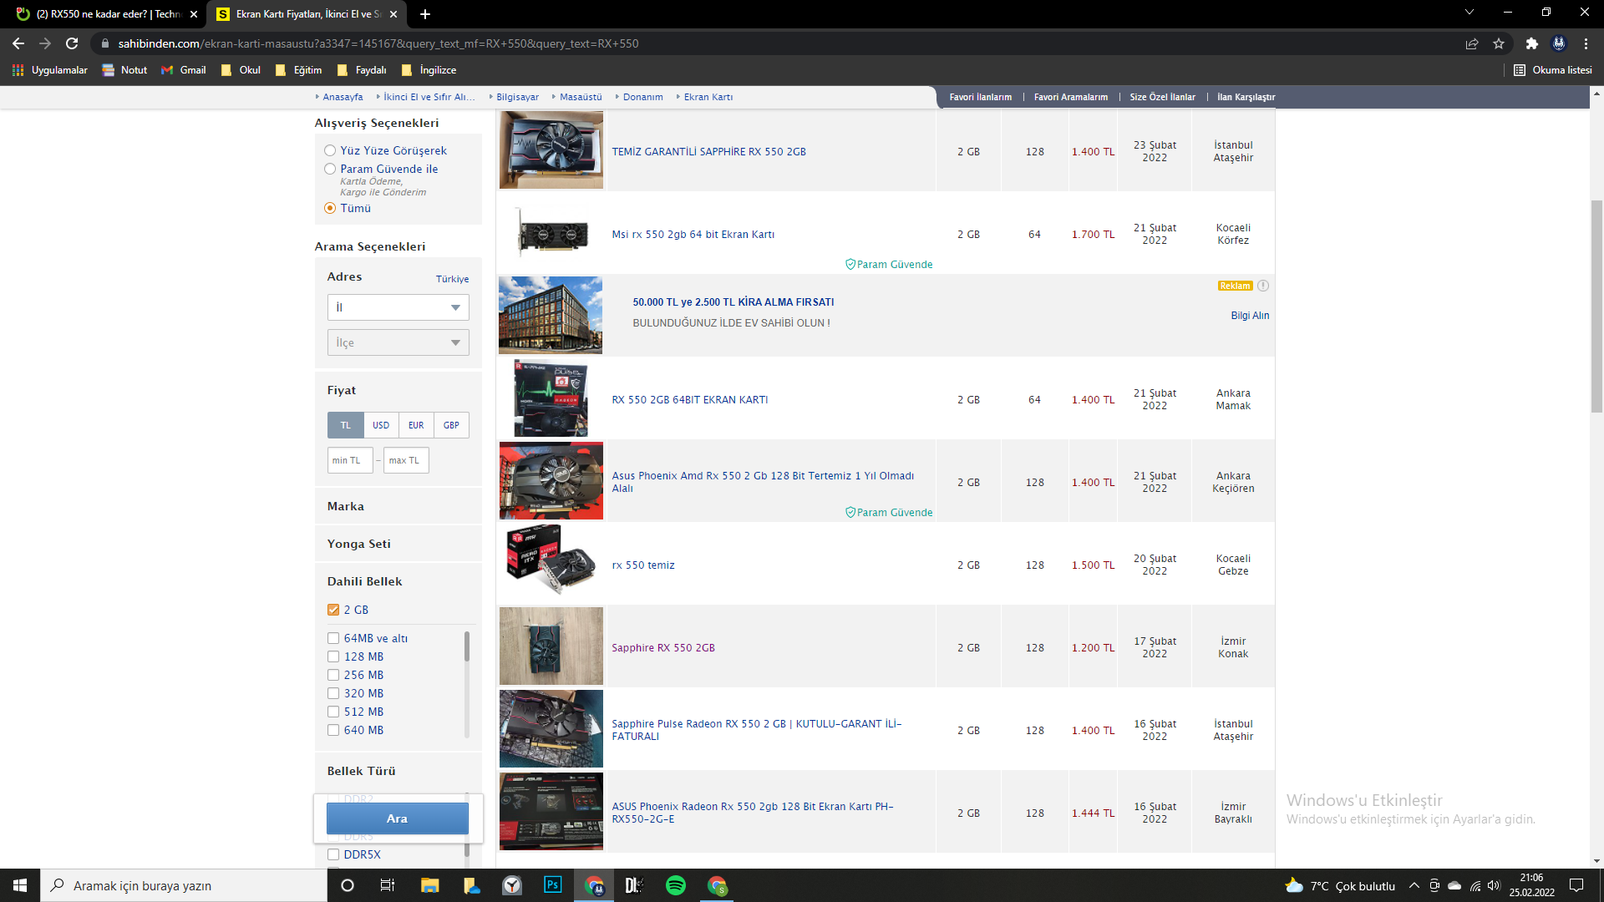The image size is (1604, 902).
Task: Uncheck the 2 GB memory checkbox
Action: pyautogui.click(x=333, y=610)
